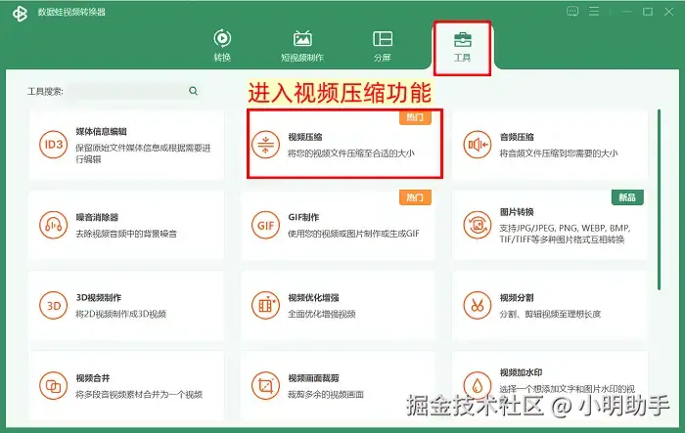Click the 视频加水印 droplet icon
Screen dimensions: 685x433
[478, 386]
